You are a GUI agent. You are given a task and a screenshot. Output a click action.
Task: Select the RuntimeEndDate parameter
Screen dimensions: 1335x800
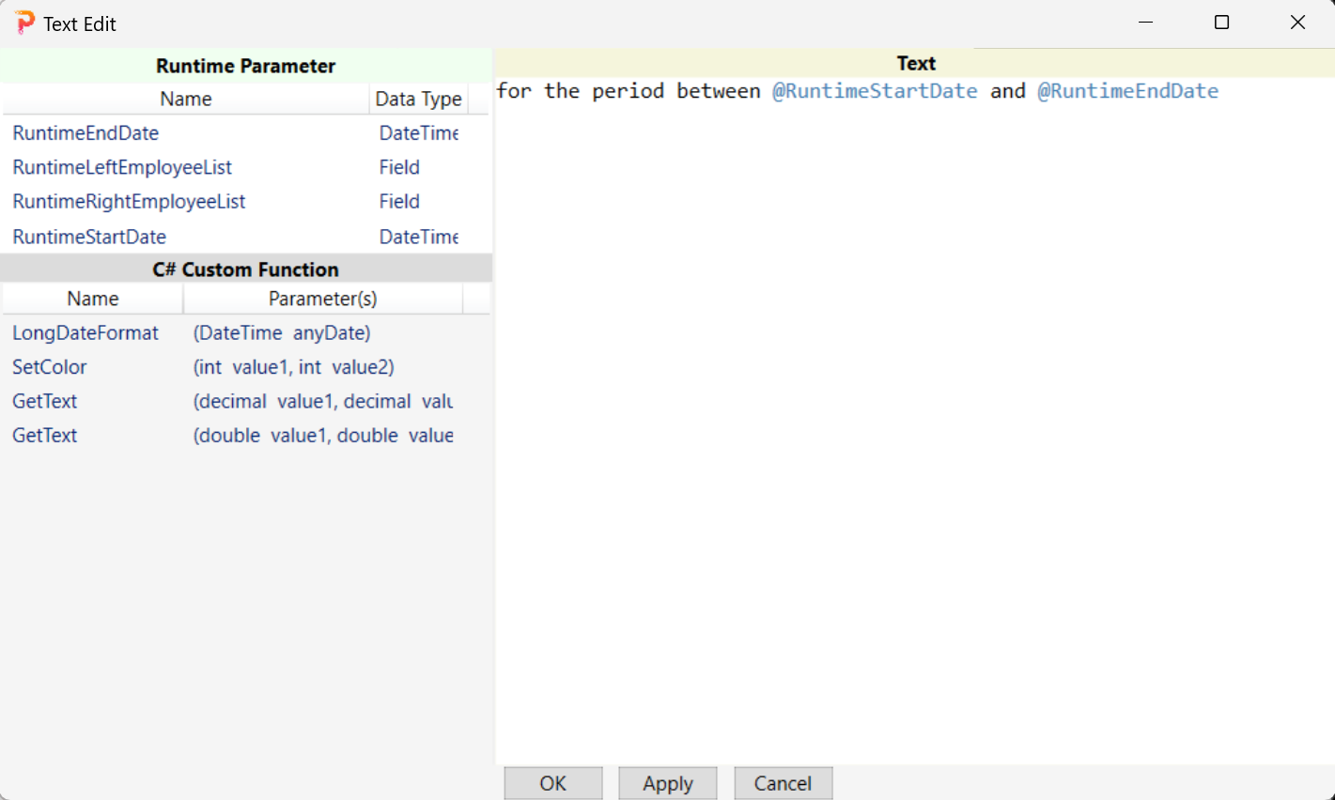[x=85, y=133]
